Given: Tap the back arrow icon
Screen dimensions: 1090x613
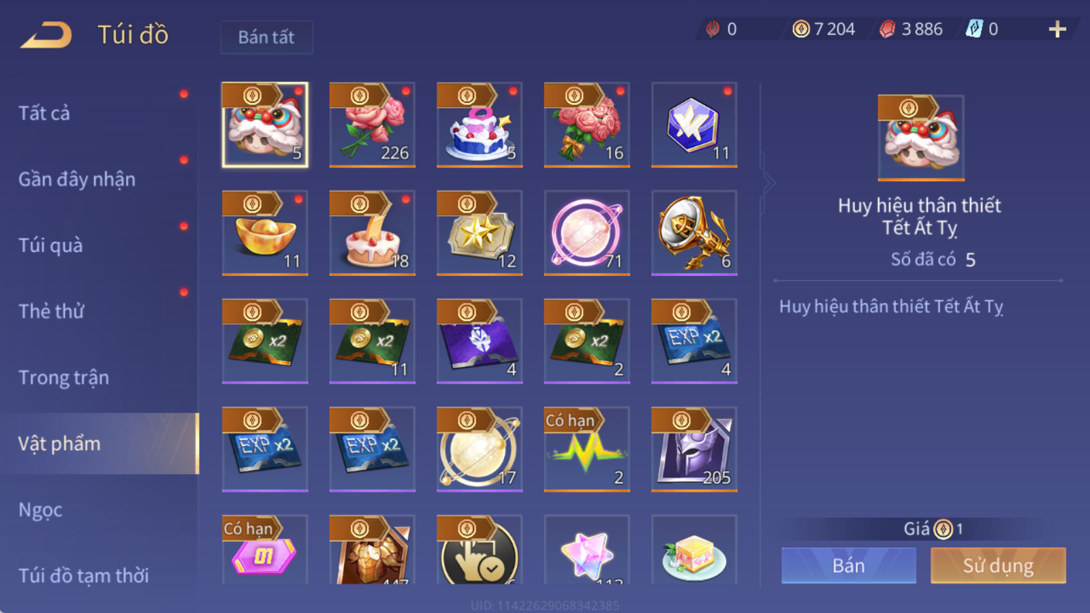Looking at the screenshot, I should [46, 35].
